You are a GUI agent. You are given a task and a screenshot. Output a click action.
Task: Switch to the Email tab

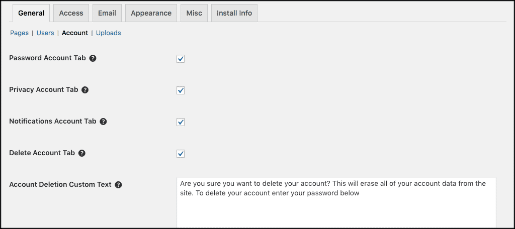[x=107, y=14]
